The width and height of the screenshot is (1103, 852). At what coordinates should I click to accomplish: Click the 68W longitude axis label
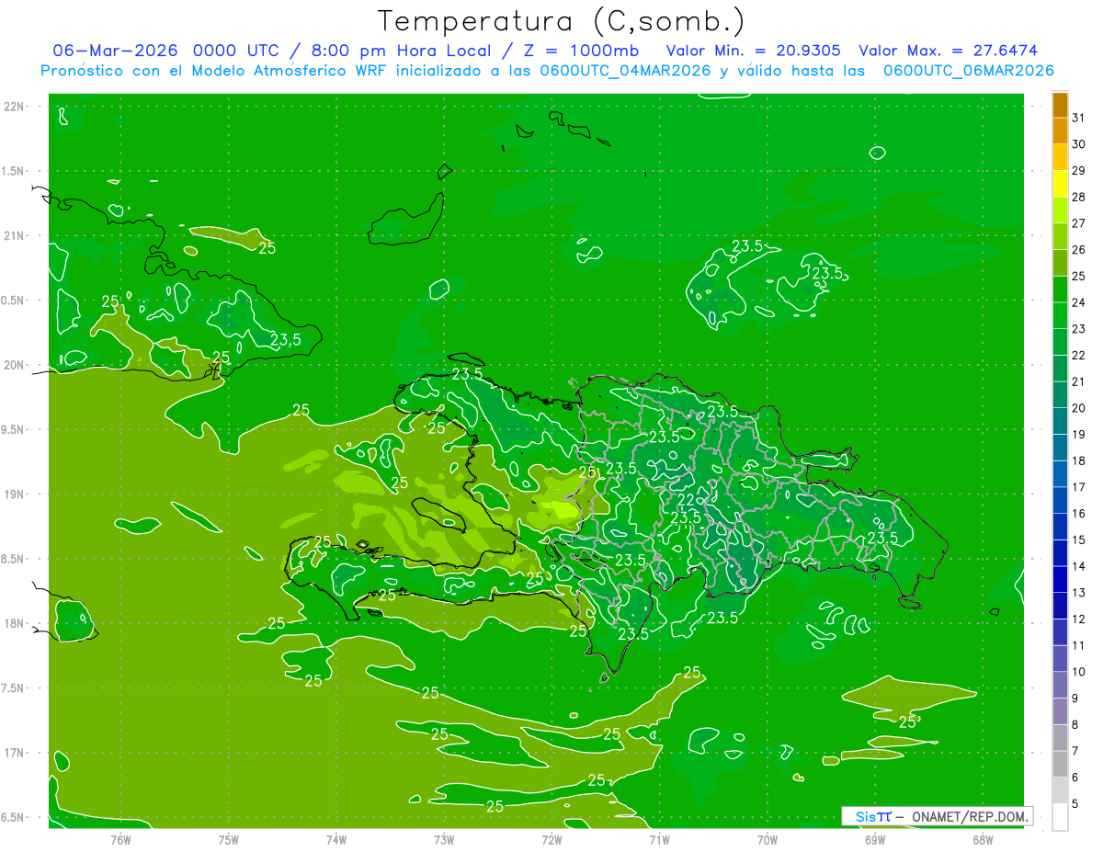[982, 839]
